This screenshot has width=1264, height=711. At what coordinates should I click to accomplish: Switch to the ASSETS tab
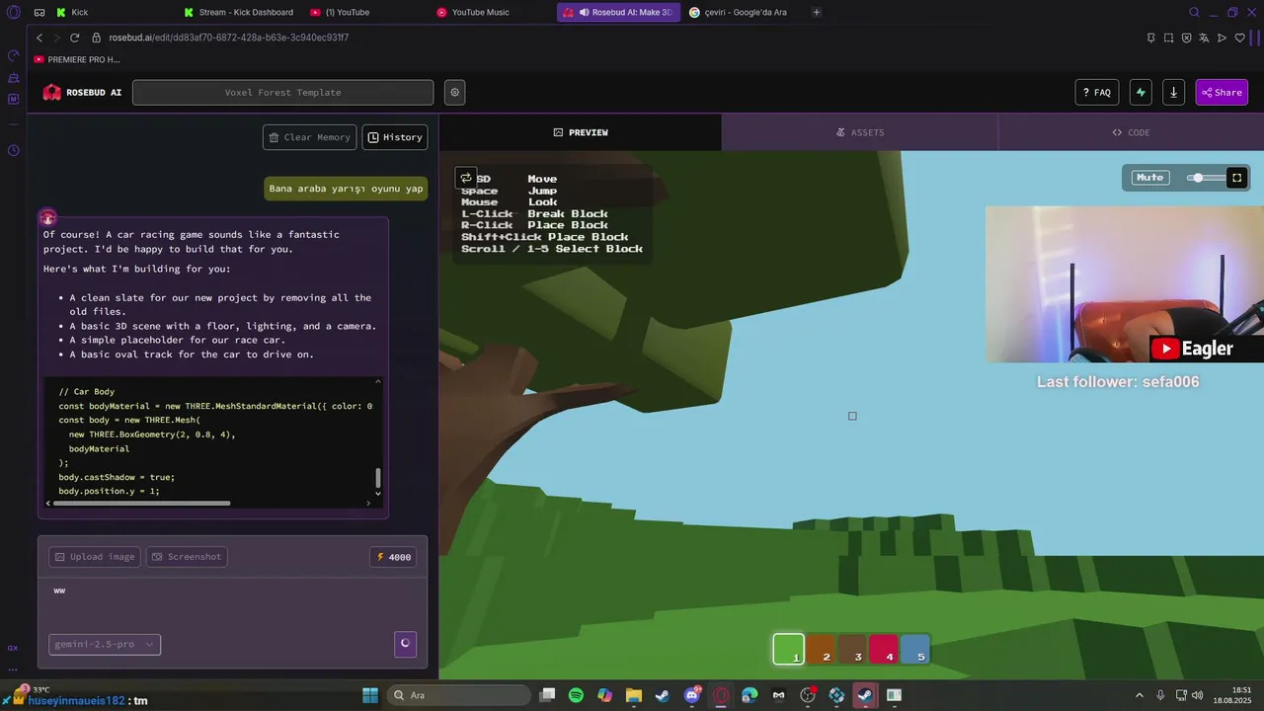(x=860, y=132)
